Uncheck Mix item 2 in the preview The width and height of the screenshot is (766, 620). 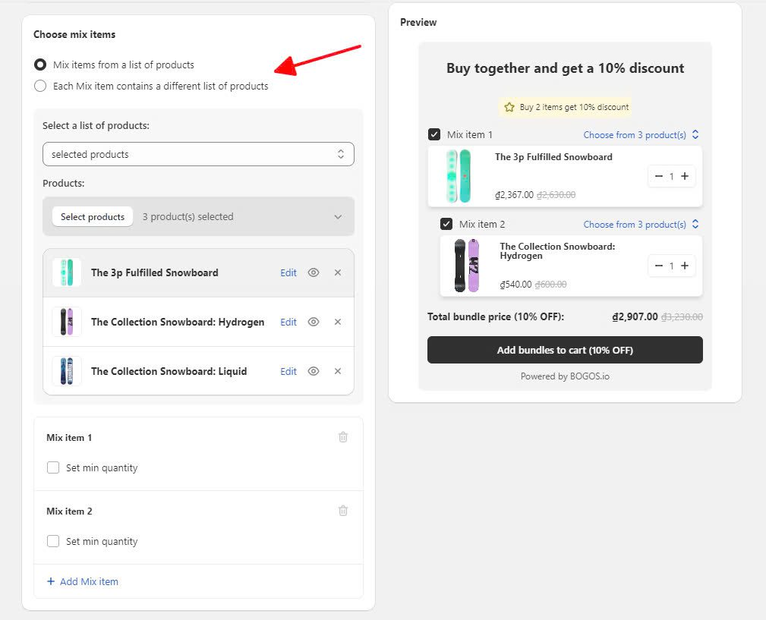tap(446, 224)
